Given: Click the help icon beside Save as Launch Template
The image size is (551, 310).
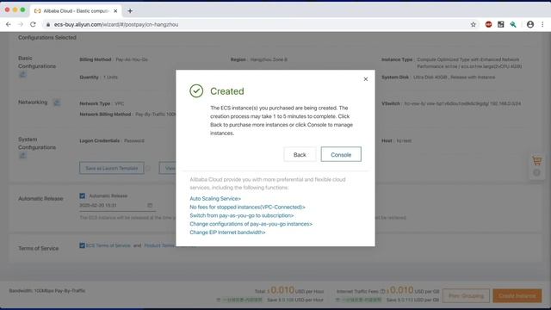Looking at the screenshot, I should (148, 168).
